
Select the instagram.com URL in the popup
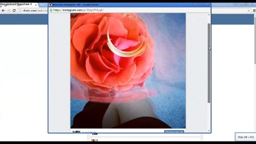tap(78, 10)
